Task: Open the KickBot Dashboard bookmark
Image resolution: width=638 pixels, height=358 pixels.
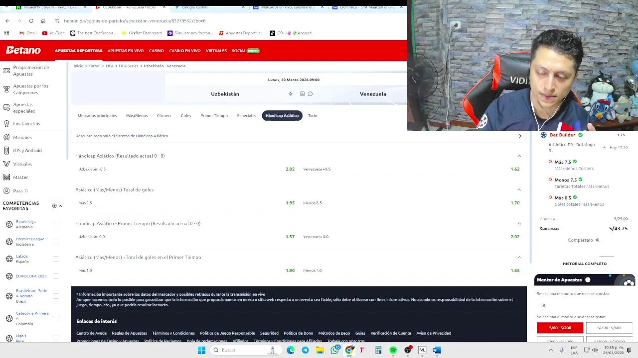Action: click(142, 33)
